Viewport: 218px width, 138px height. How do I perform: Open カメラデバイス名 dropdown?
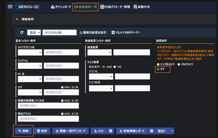pyautogui.click(x=30, y=52)
